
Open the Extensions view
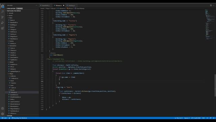coord(3,28)
